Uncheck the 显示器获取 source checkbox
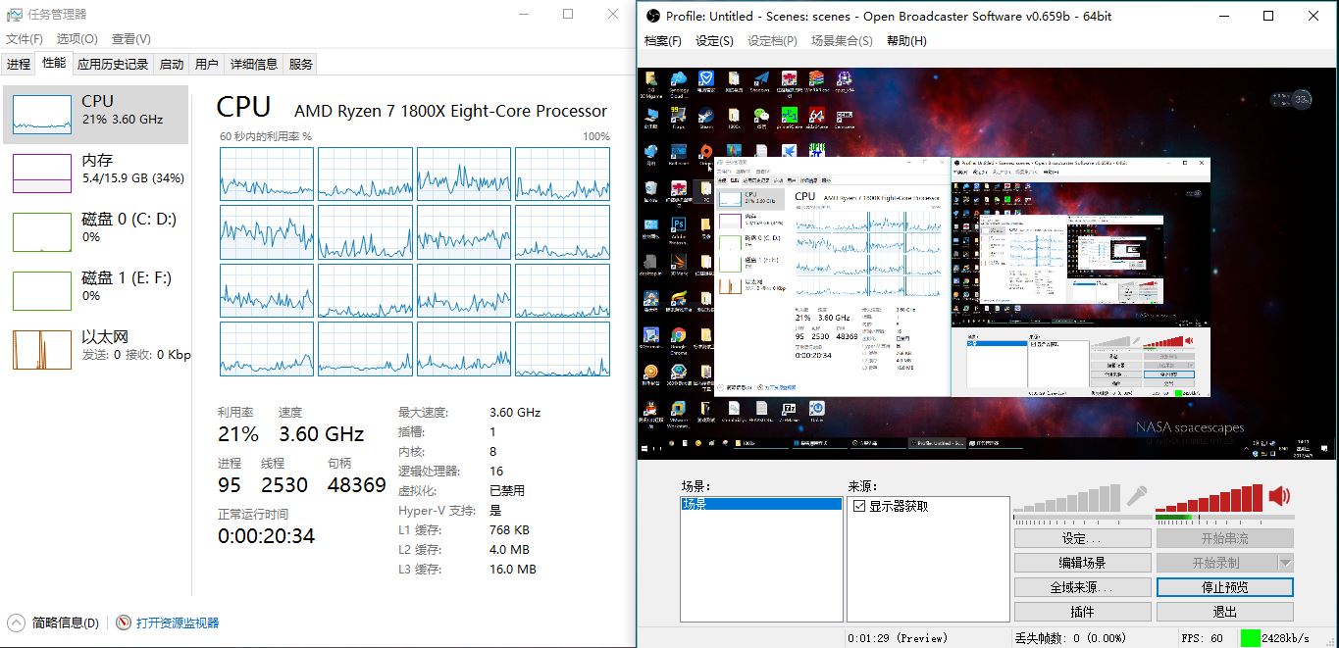This screenshot has width=1339, height=648. [x=859, y=506]
